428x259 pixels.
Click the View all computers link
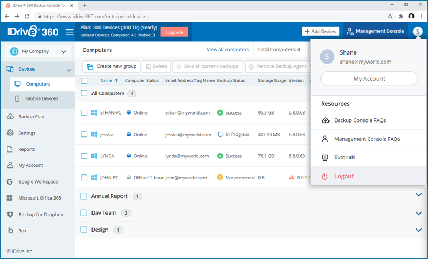coord(227,50)
